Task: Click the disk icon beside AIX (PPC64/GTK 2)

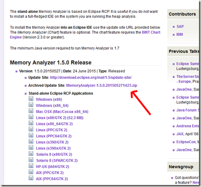Action: pyautogui.click(x=31, y=178)
